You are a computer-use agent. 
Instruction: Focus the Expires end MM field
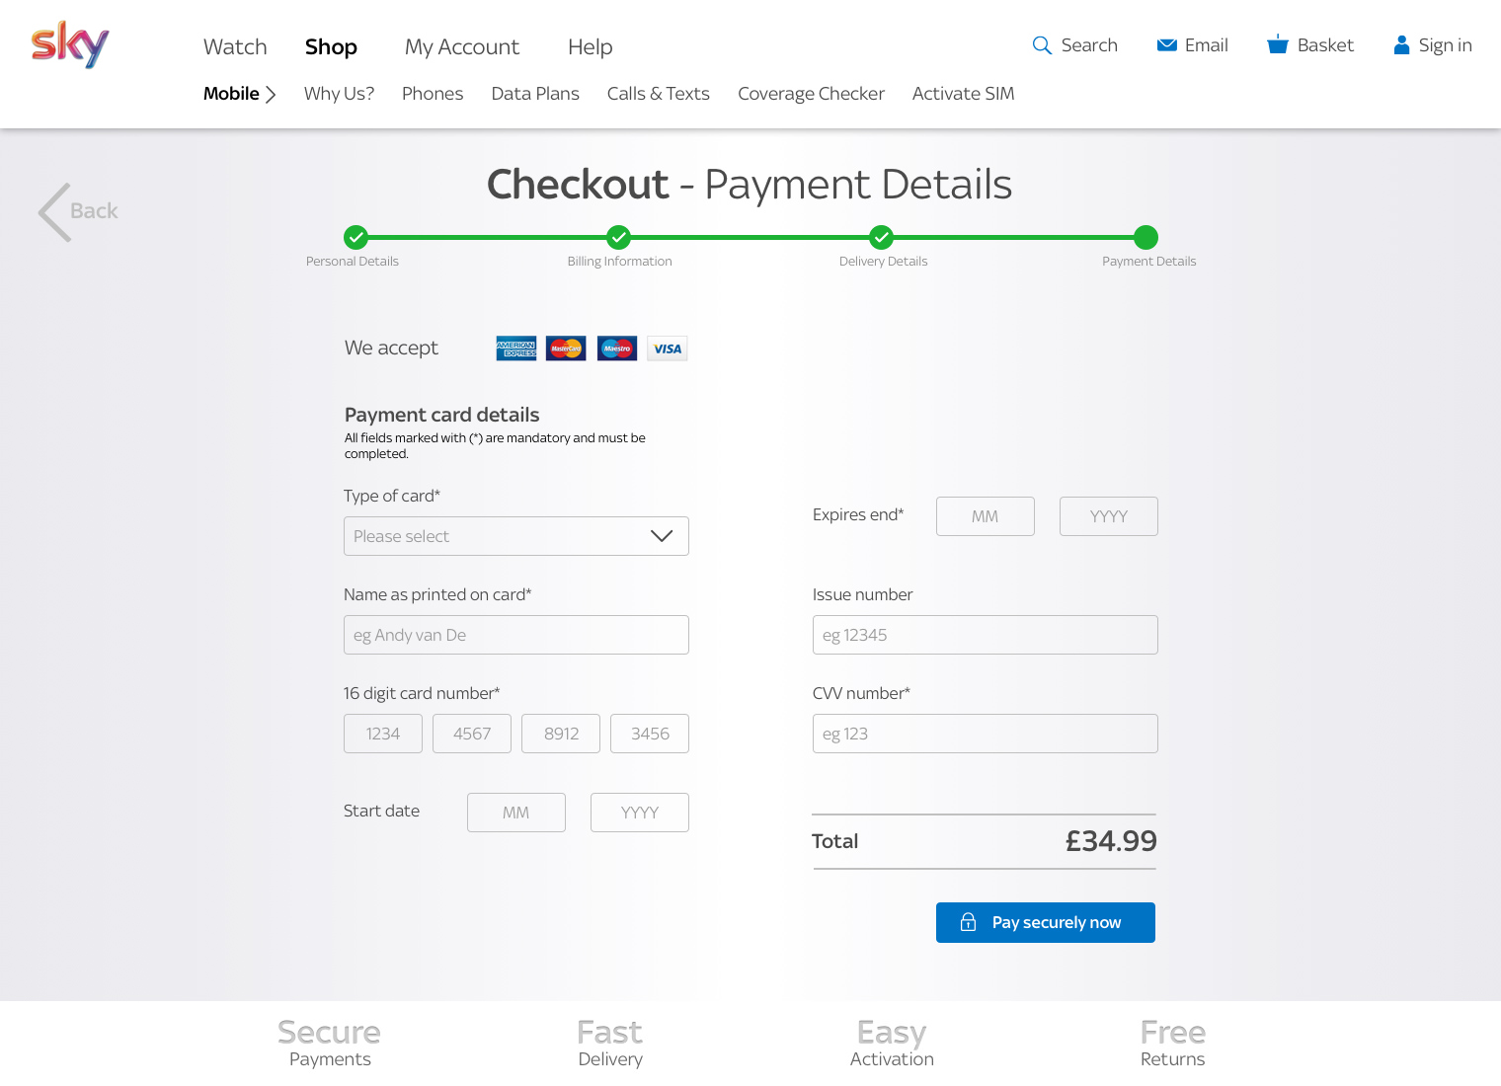986,516
